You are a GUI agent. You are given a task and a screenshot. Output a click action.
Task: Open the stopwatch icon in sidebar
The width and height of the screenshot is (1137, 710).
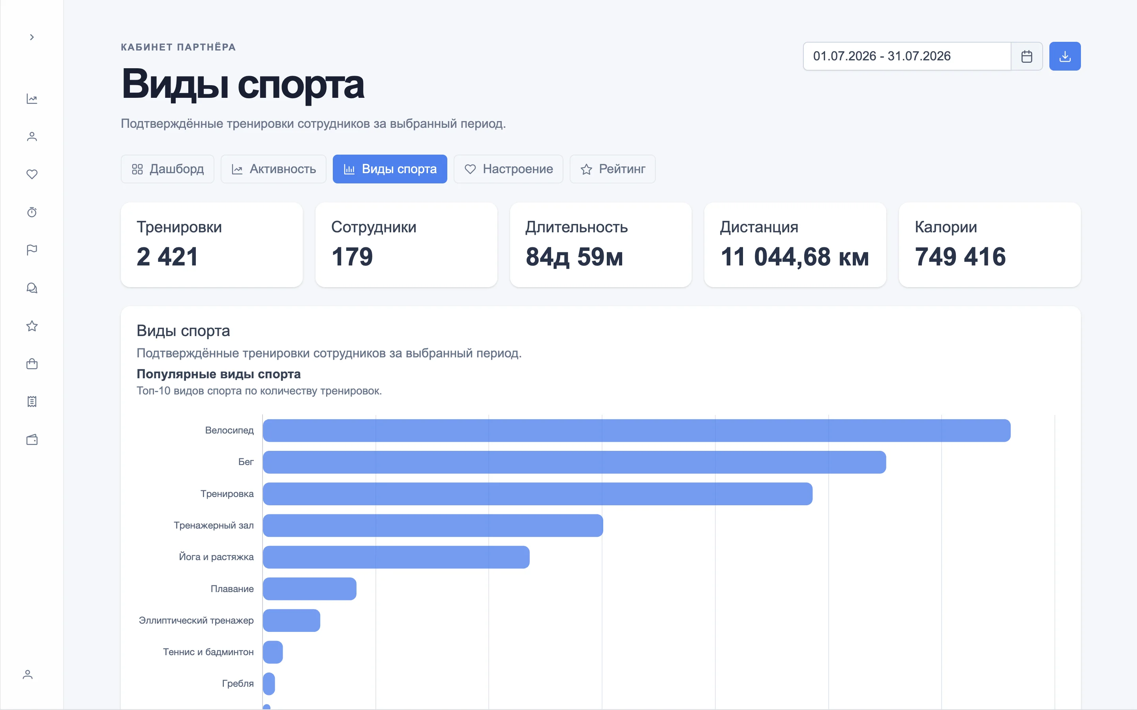pyautogui.click(x=32, y=212)
